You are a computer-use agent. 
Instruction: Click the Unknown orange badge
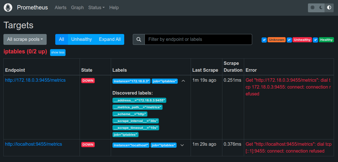pyautogui.click(x=276, y=40)
